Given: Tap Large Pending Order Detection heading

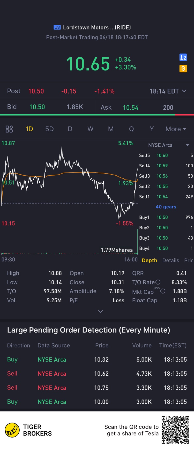Looking at the screenshot, I should (88, 330).
